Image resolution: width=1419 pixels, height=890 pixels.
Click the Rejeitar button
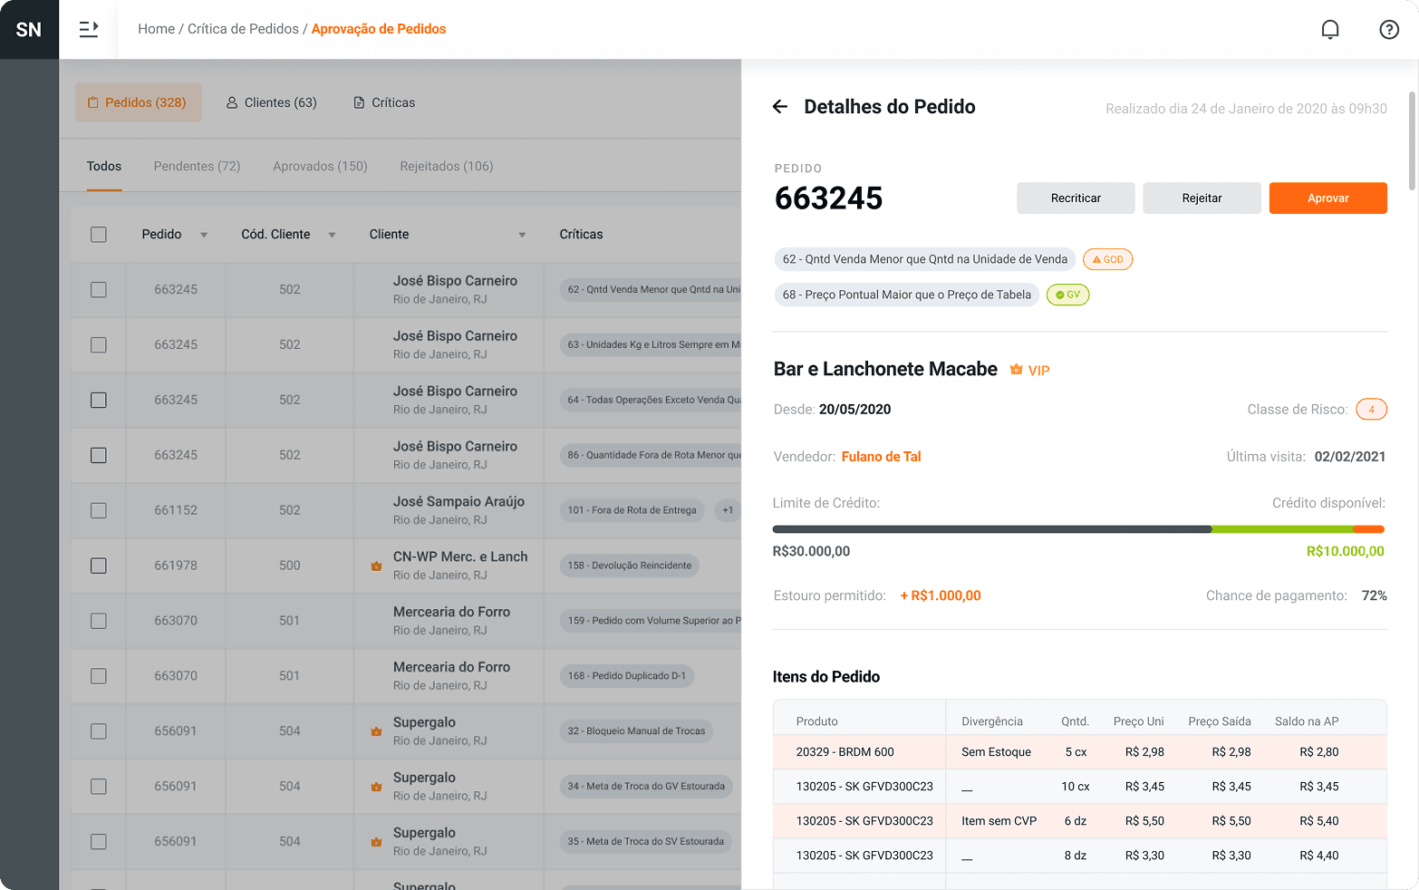pos(1202,198)
